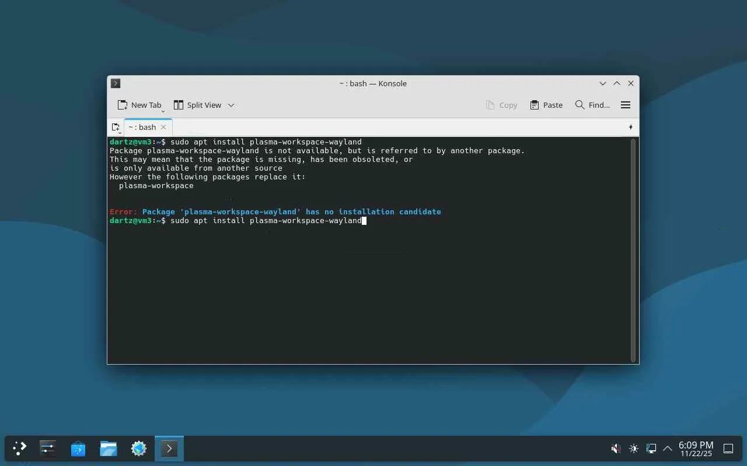Click the line "is only available from another source"

coord(196,168)
